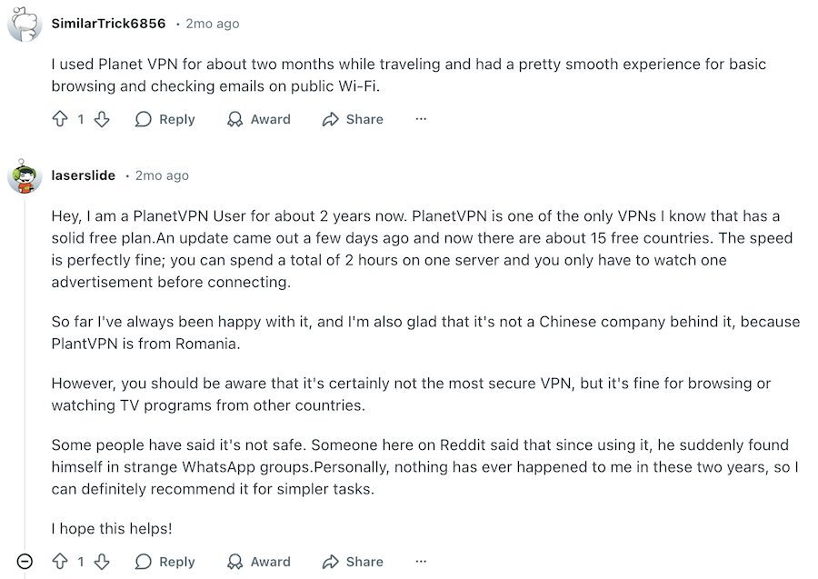Give Award to laserslide's comment
The image size is (818, 579).
click(x=259, y=562)
